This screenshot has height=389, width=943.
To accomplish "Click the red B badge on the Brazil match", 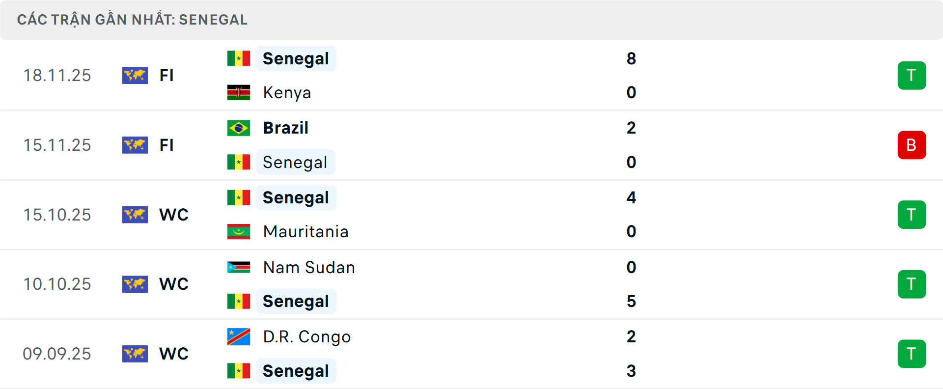I will coord(912,145).
